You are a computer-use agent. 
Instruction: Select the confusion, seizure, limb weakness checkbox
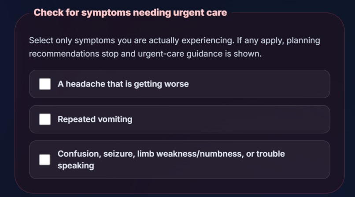pos(44,160)
